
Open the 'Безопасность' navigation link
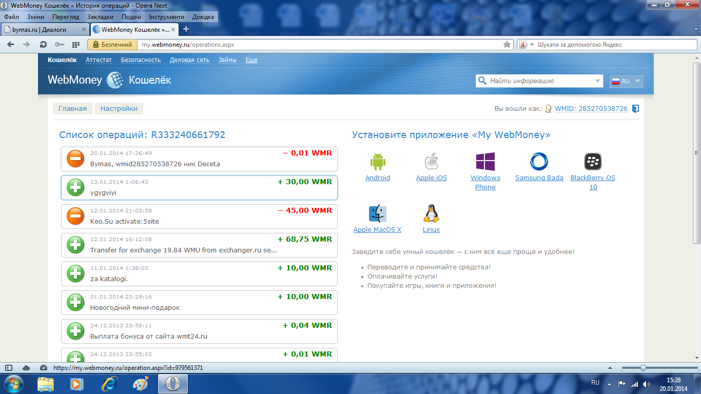tap(141, 60)
